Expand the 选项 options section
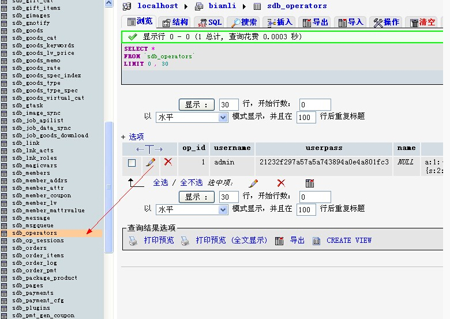Viewport: 450px width, 319px height. (132, 137)
